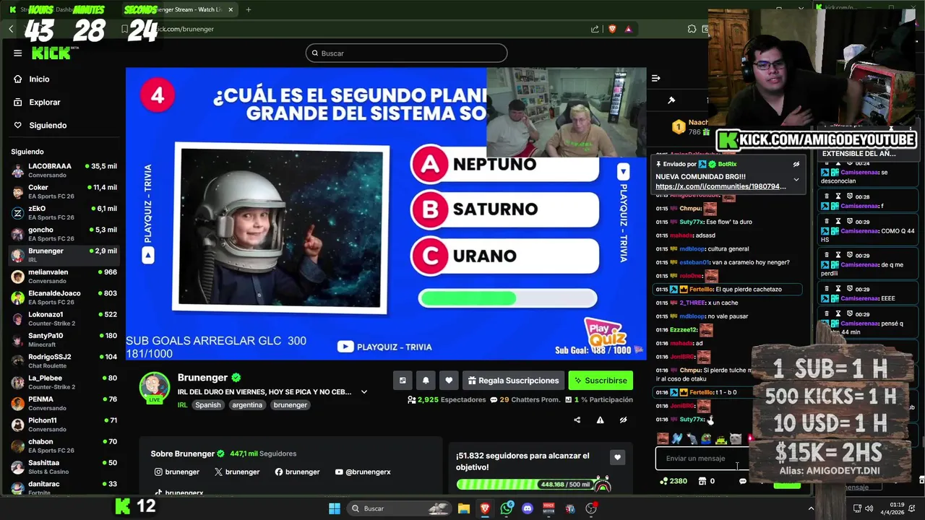The image size is (925, 520).
Task: Open File Explorer from taskbar
Action: click(464, 508)
